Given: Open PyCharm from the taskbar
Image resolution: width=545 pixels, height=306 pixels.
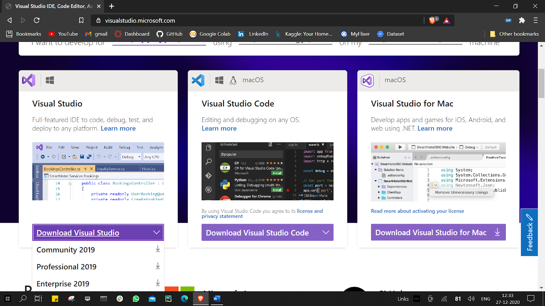Looking at the screenshot, I should [x=168, y=299].
